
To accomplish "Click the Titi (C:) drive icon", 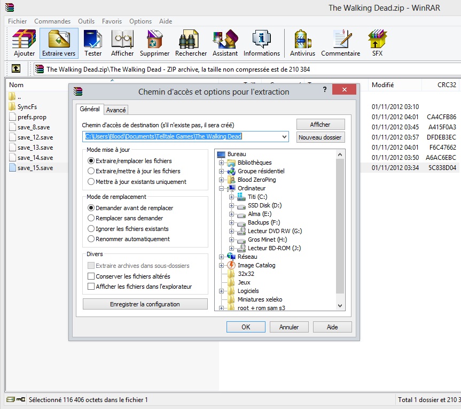I will [x=241, y=197].
